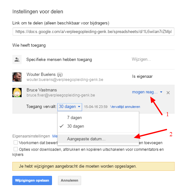The height and width of the screenshot is (187, 187).
Task: Click the share link URL field
Action: click(x=93, y=32)
